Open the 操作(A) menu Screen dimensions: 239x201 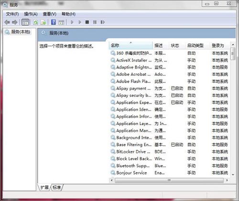pos(31,14)
